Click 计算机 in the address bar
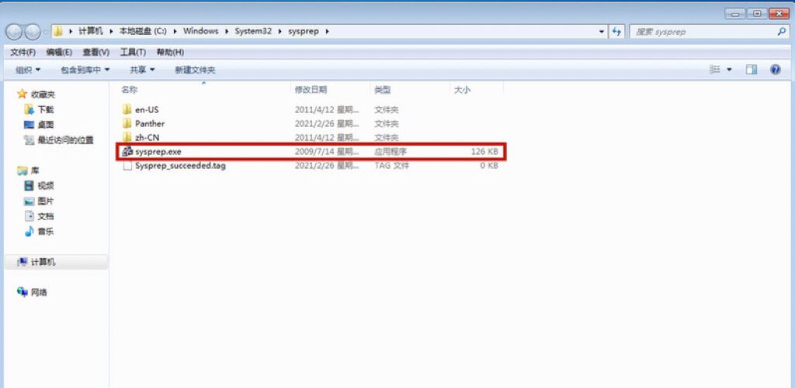 91,31
